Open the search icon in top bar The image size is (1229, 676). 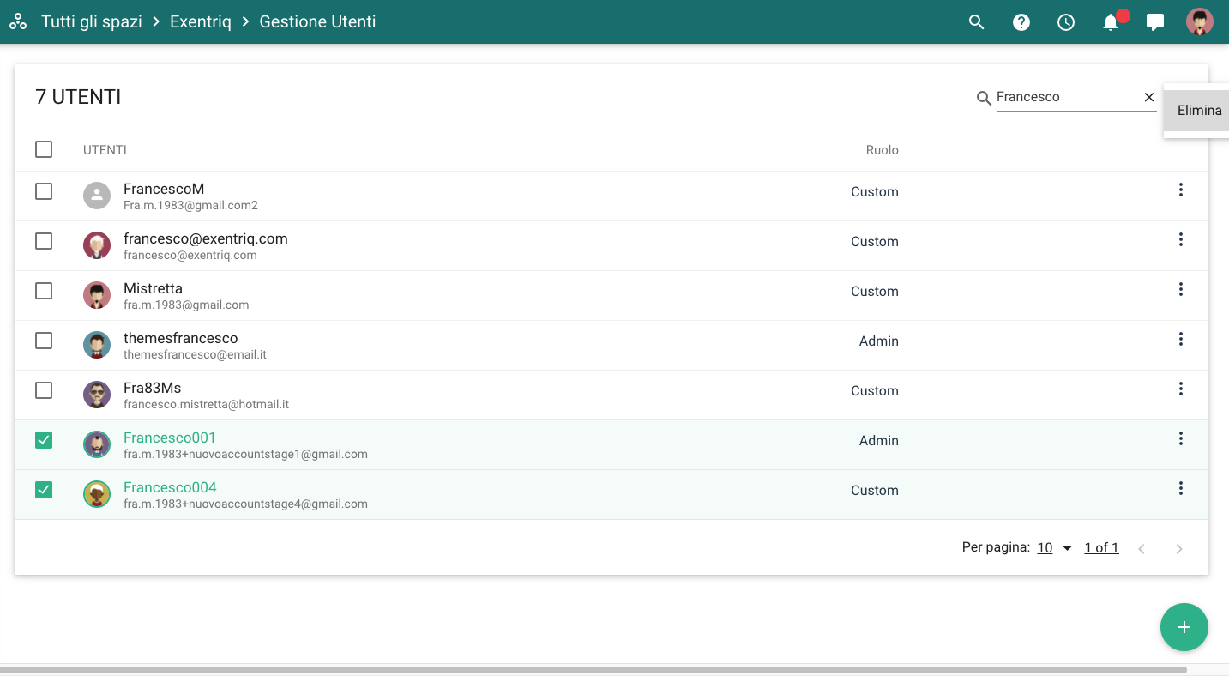click(976, 22)
